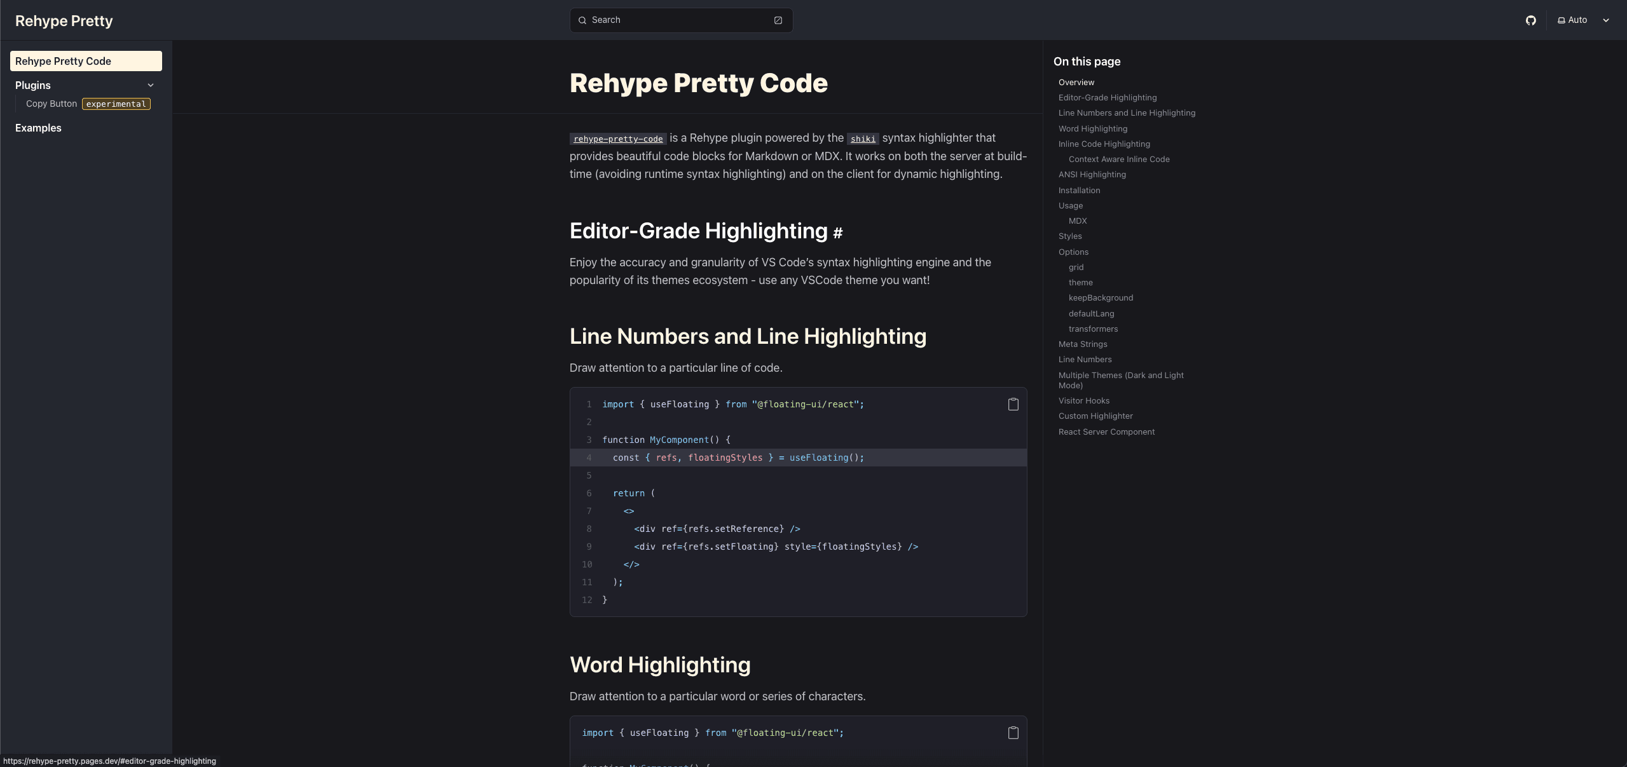This screenshot has width=1627, height=767.
Task: Copy the line numbers code block
Action: [x=1013, y=404]
